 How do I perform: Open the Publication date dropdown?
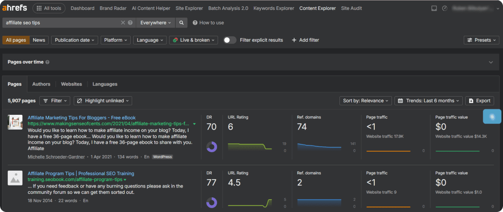pos(75,40)
